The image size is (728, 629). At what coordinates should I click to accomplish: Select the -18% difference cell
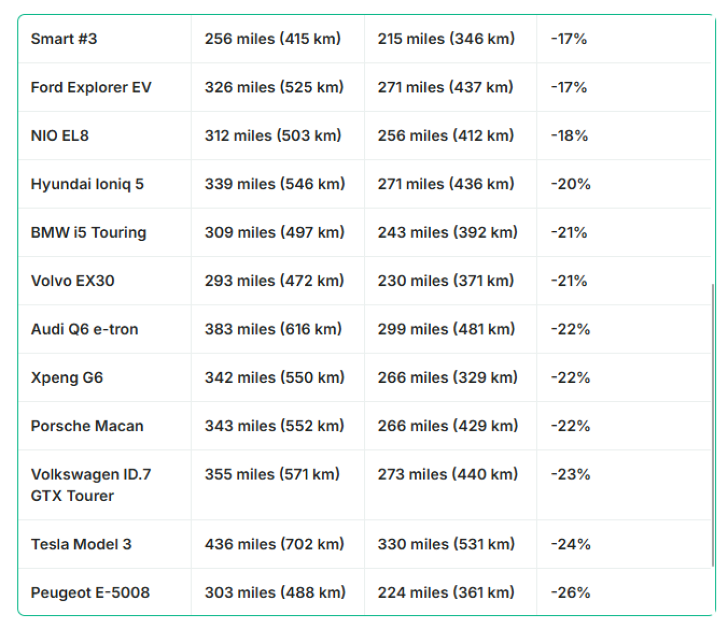pos(569,136)
